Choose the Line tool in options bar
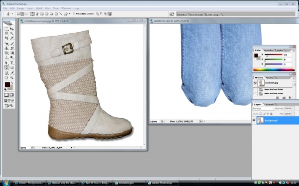Viewport: 299px width, 186px height. [61, 14]
